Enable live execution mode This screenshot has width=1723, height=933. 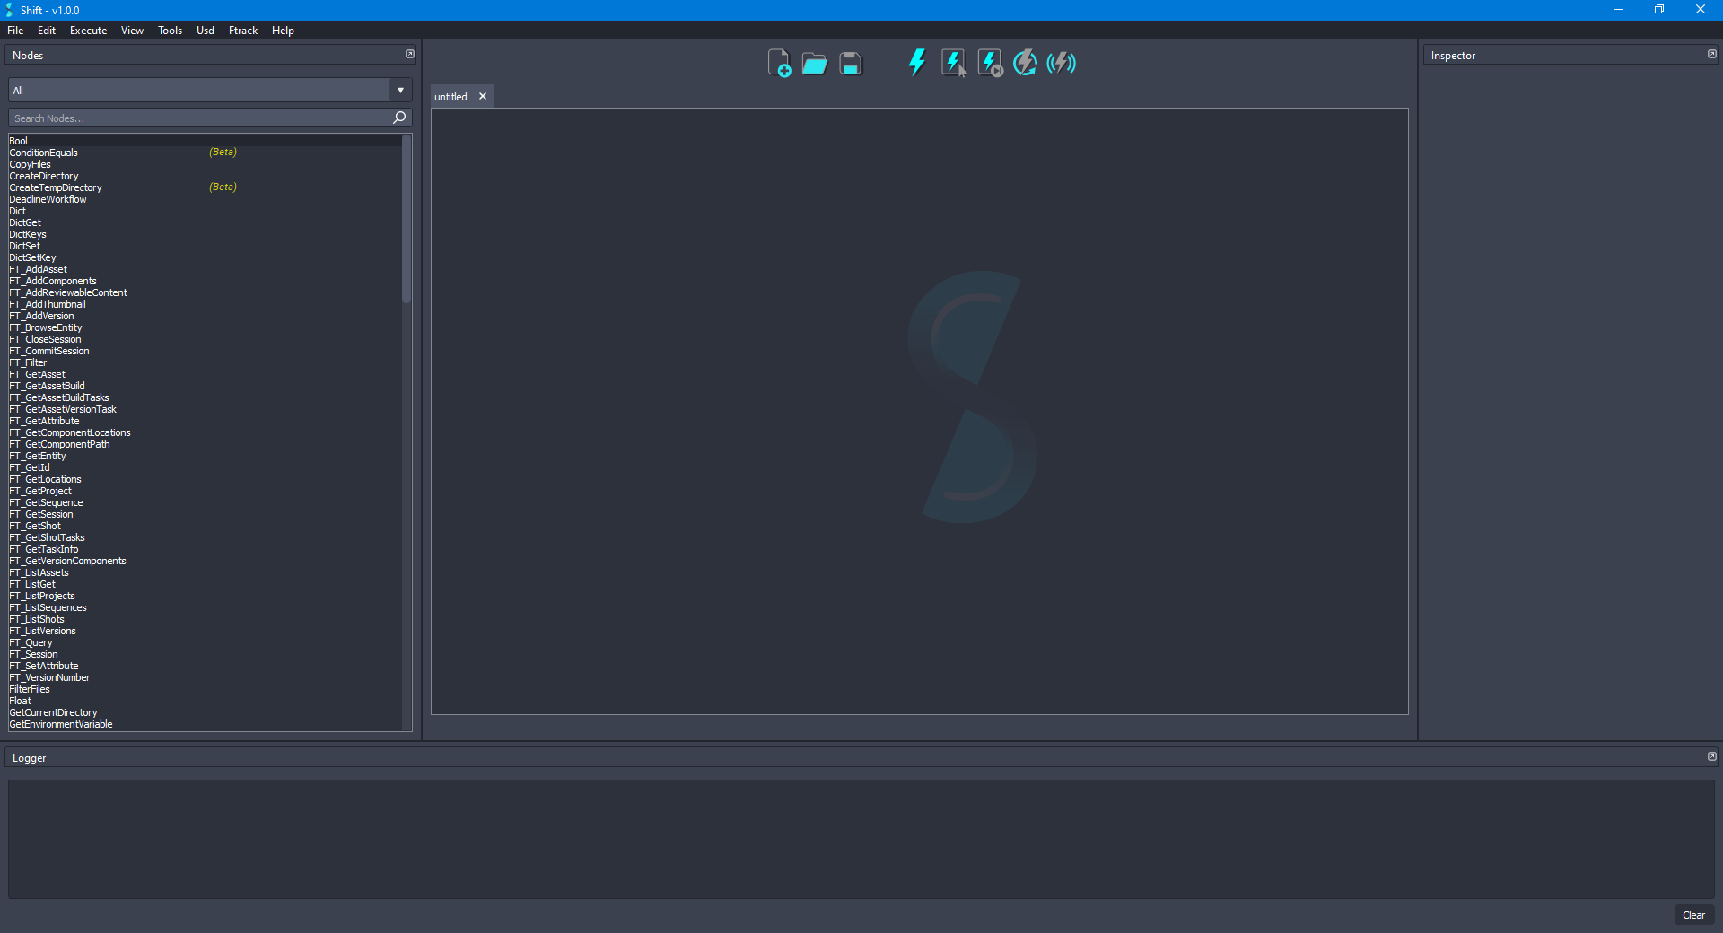(x=1061, y=62)
